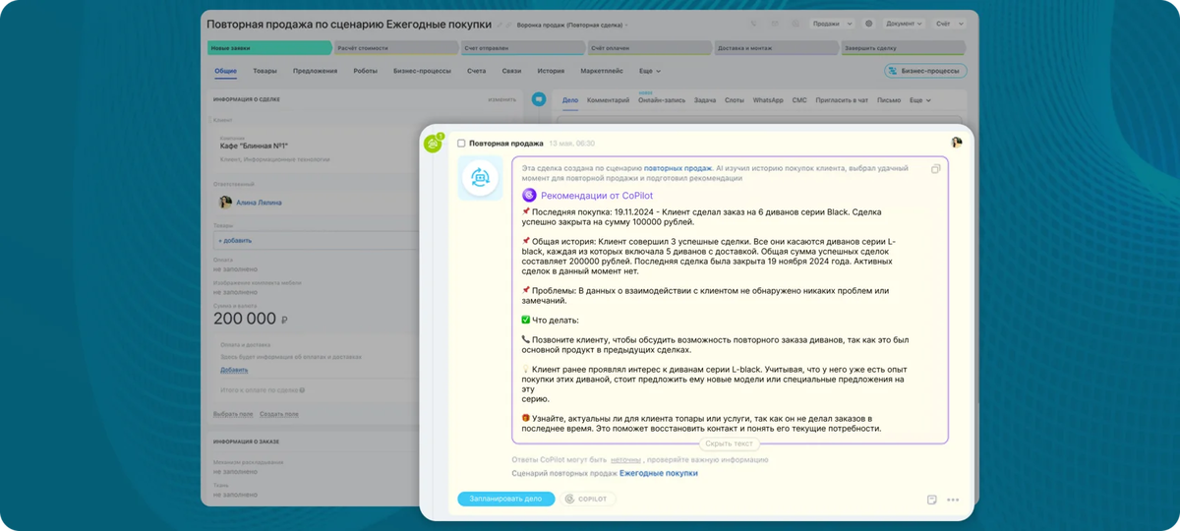Select Пригласить в чат timeline tab

tap(843, 100)
